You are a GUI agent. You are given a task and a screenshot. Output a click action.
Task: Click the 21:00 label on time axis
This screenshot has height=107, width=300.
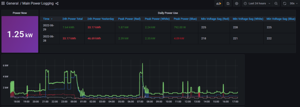[45, 102]
